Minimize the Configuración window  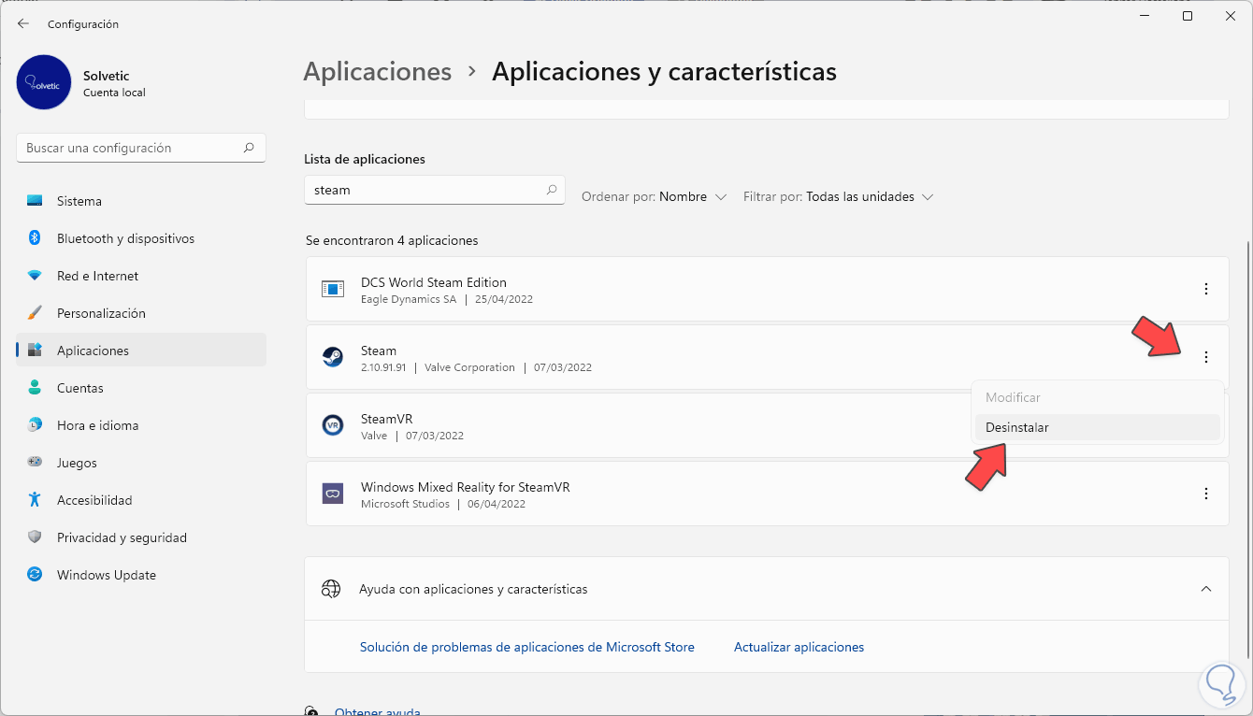click(x=1145, y=16)
